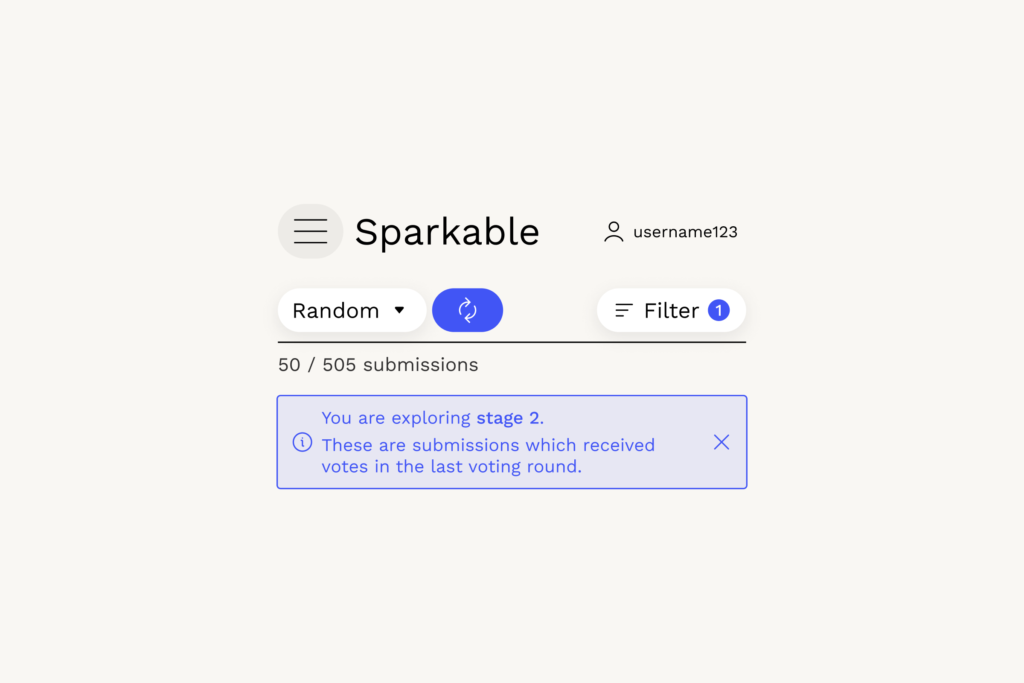Click "These are submissions which received" line
Viewport: 1024px width, 683px height.
[x=488, y=446]
